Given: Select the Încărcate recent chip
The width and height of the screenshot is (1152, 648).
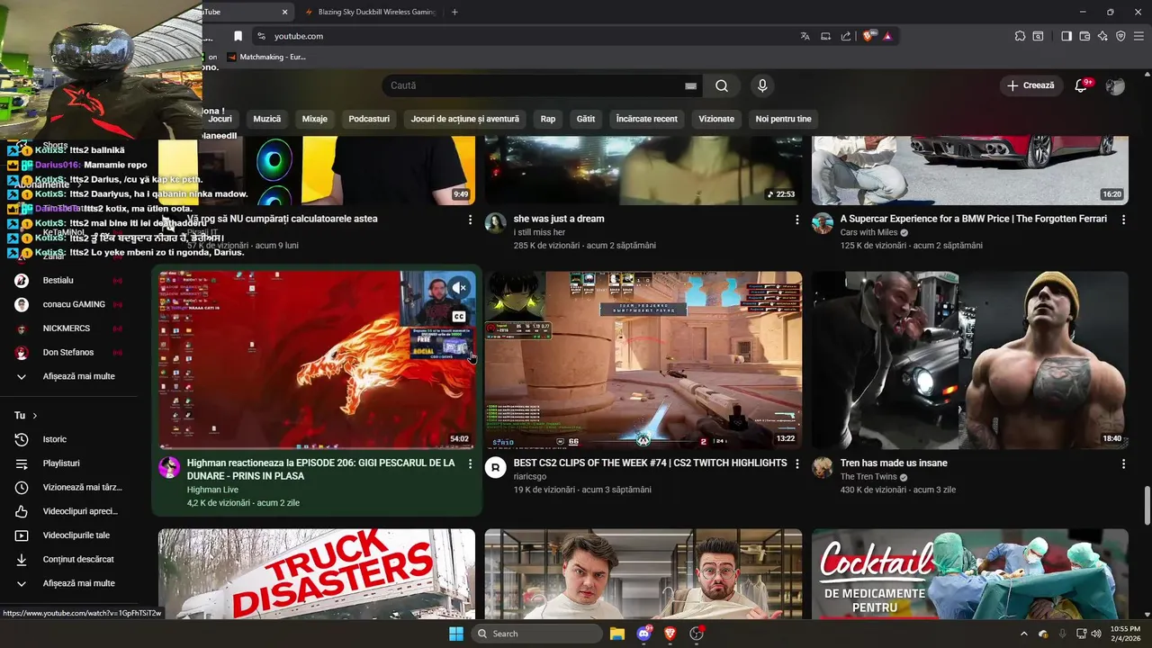Looking at the screenshot, I should tap(647, 119).
